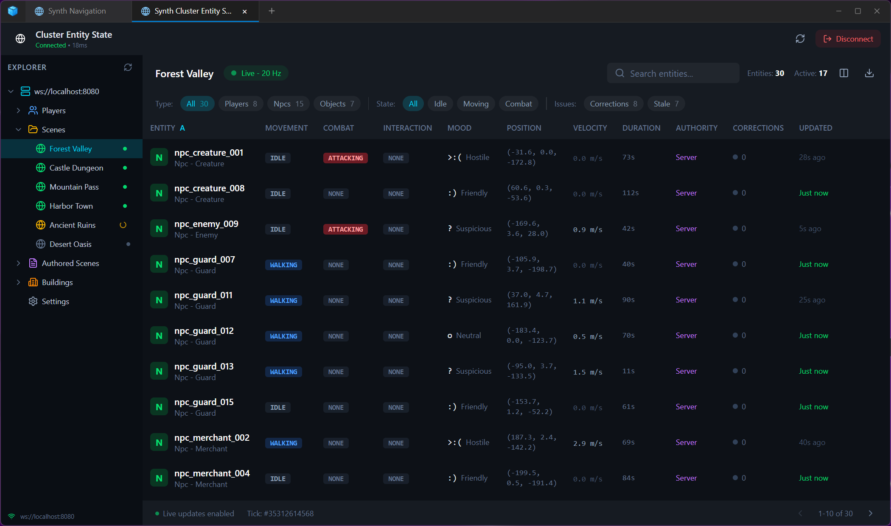Open the Settings item in the sidebar
Viewport: 891px width, 526px height.
pyautogui.click(x=55, y=301)
